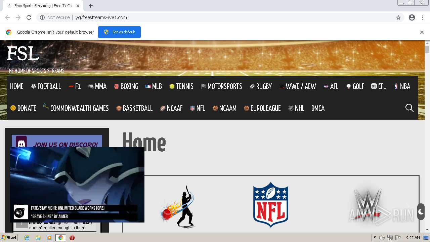Select AFL in the navigation
The image size is (430, 242).
point(331,86)
